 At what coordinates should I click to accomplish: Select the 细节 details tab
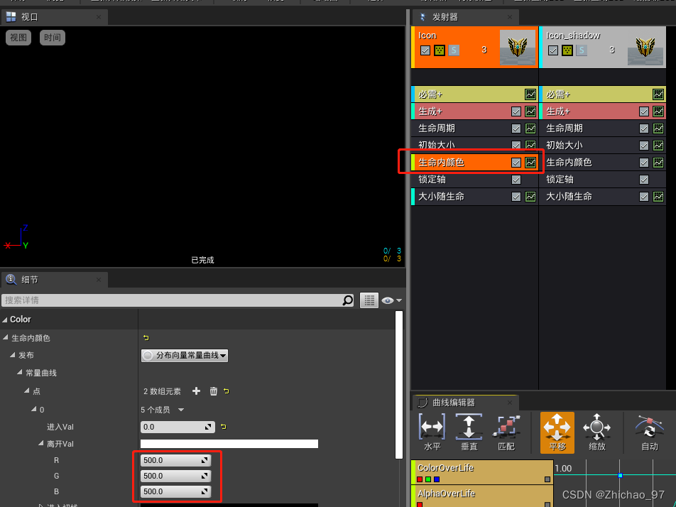click(53, 280)
